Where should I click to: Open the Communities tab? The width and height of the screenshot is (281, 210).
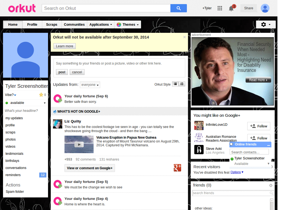74,24
